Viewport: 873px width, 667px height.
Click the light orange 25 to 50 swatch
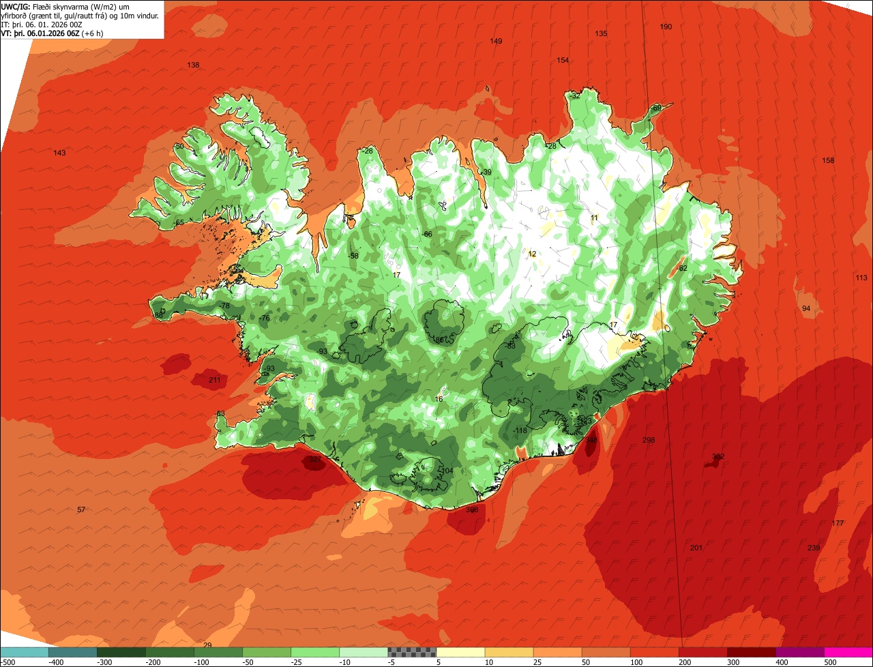point(557,653)
